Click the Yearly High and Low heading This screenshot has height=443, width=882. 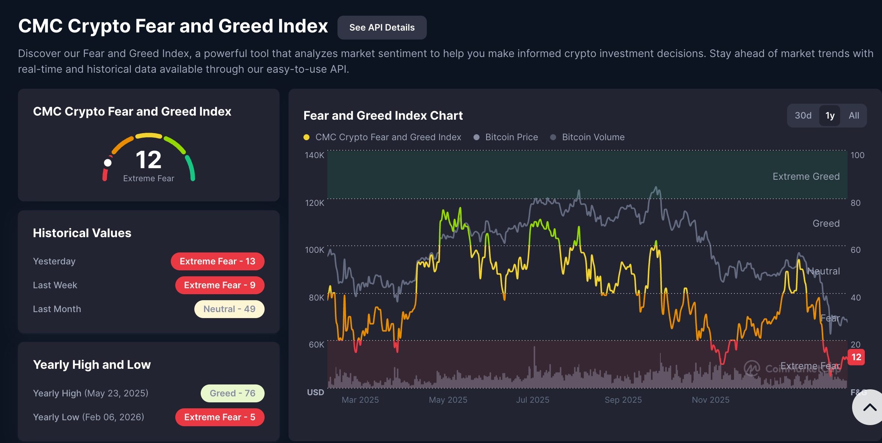click(92, 365)
